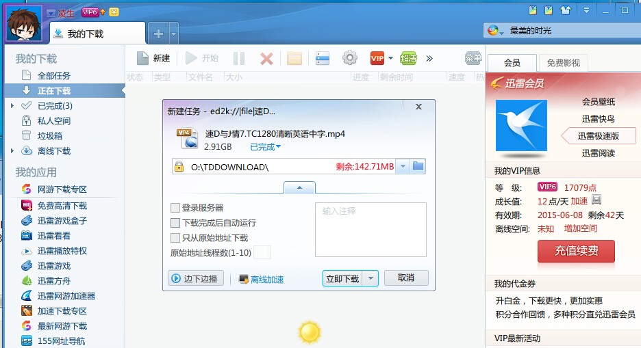Expand more toolbar items chevron
Viewport: 641px width, 348px height.
point(429,58)
